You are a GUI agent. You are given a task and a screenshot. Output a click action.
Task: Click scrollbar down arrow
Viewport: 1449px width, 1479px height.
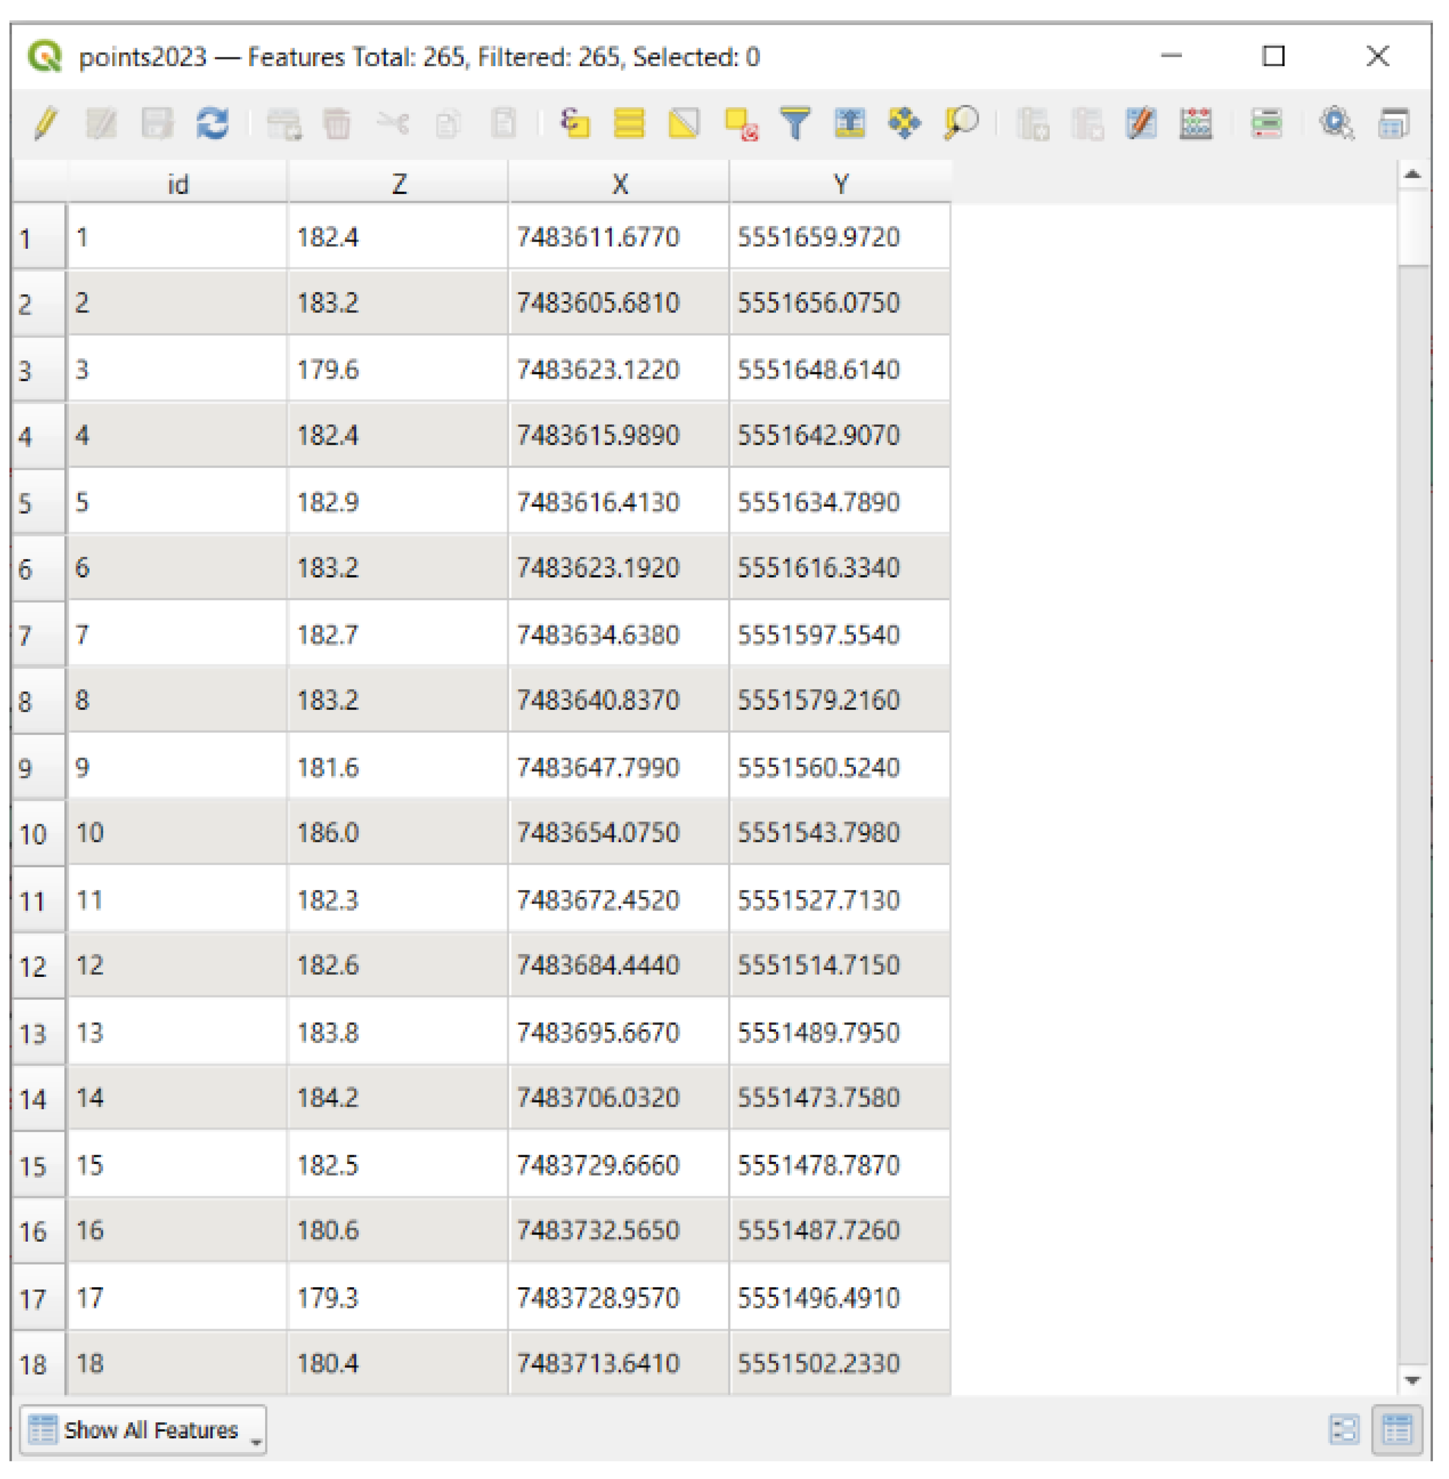coord(1413,1381)
